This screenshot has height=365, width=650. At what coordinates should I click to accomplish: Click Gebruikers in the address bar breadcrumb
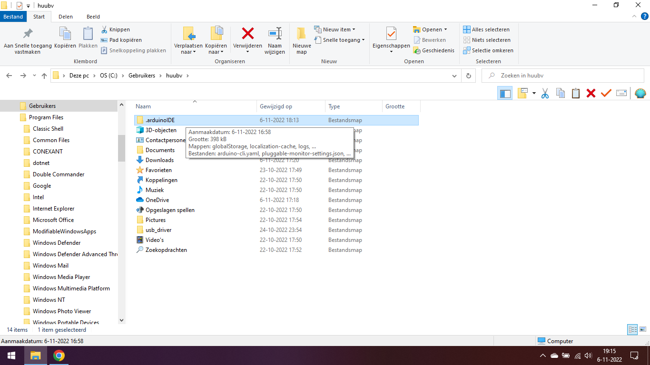[142, 76]
